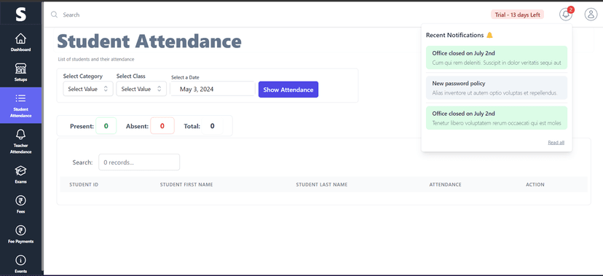
Task: Toggle the notifications bell icon
Action: 566,15
